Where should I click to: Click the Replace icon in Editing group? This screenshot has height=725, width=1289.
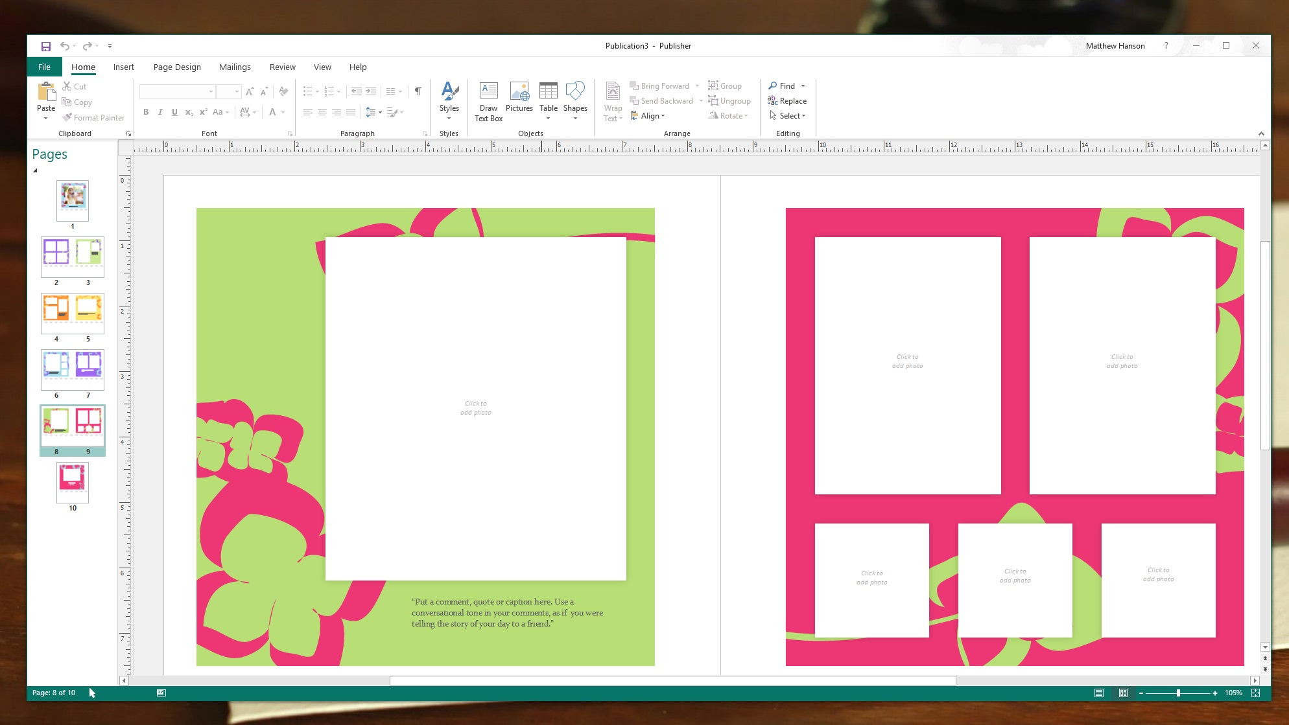(x=786, y=101)
